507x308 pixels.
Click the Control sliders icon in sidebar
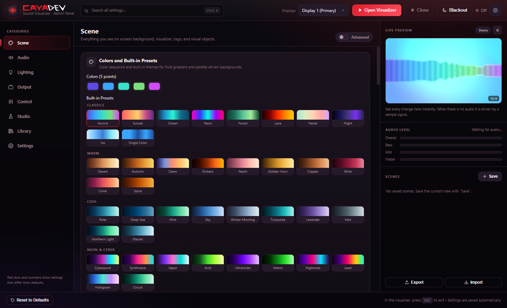(x=11, y=102)
